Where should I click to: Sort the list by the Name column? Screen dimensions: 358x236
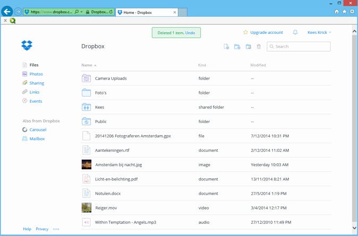[89, 65]
